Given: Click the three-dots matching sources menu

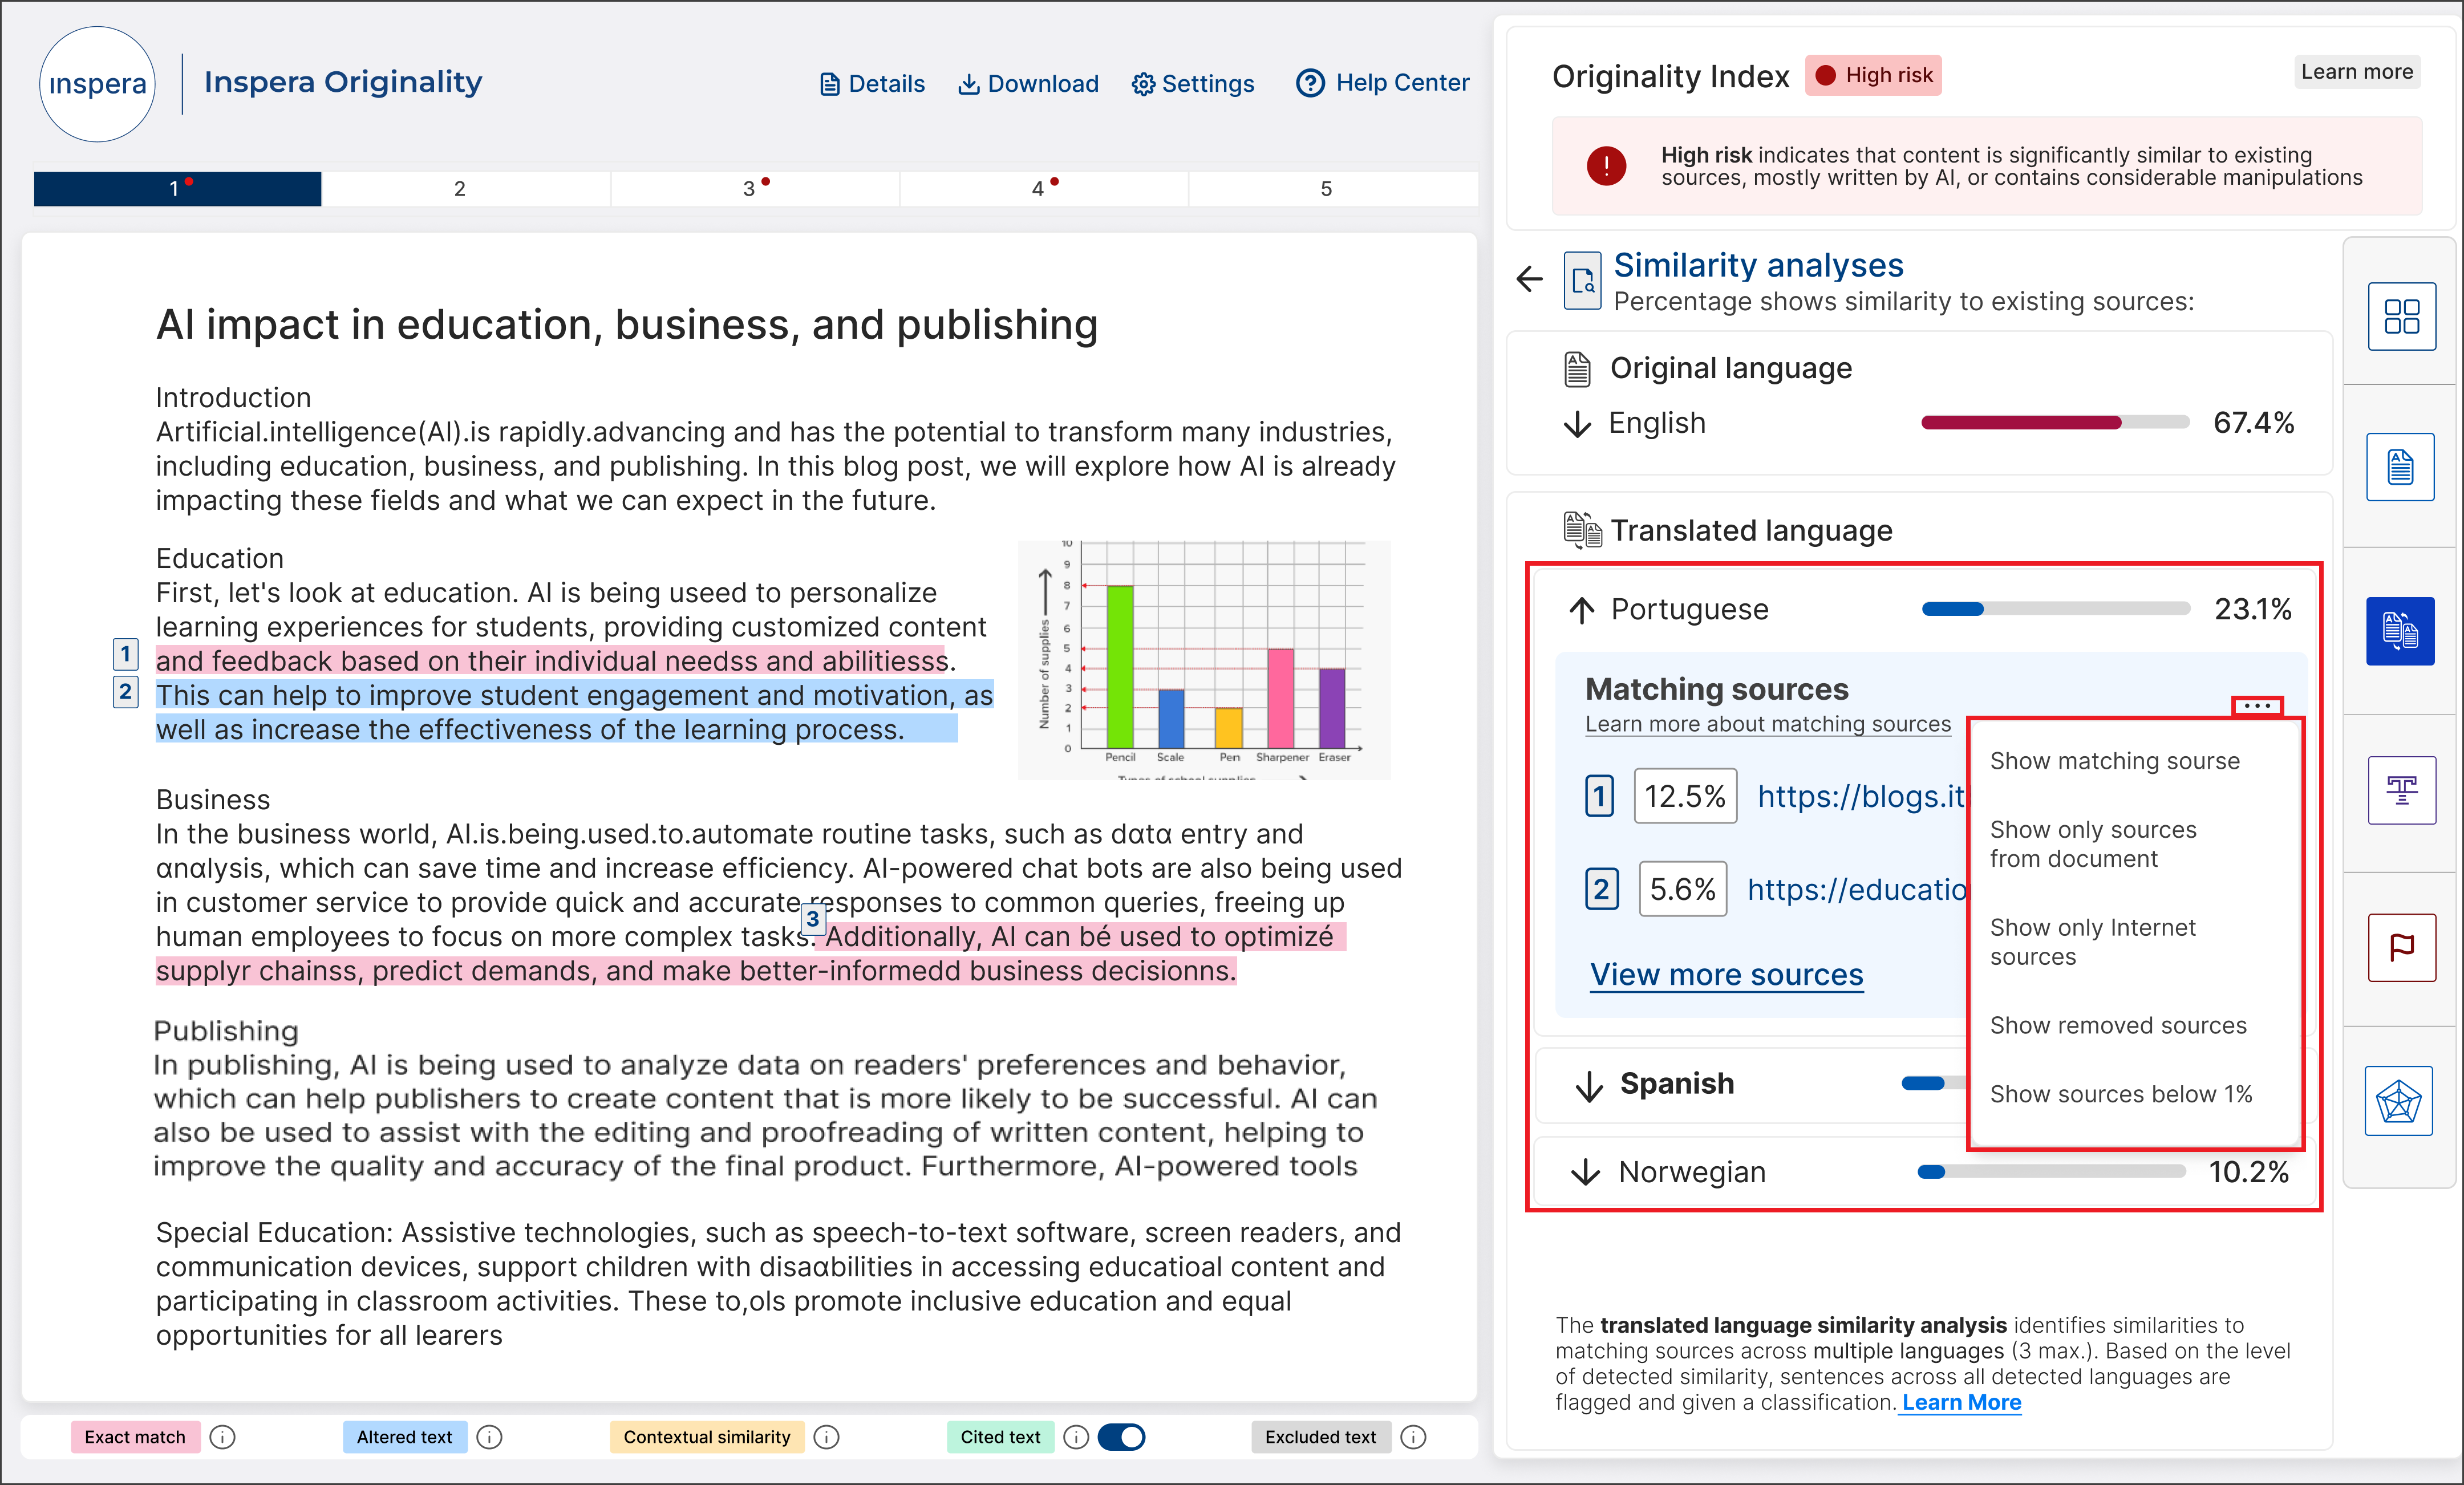Looking at the screenshot, I should [2257, 706].
